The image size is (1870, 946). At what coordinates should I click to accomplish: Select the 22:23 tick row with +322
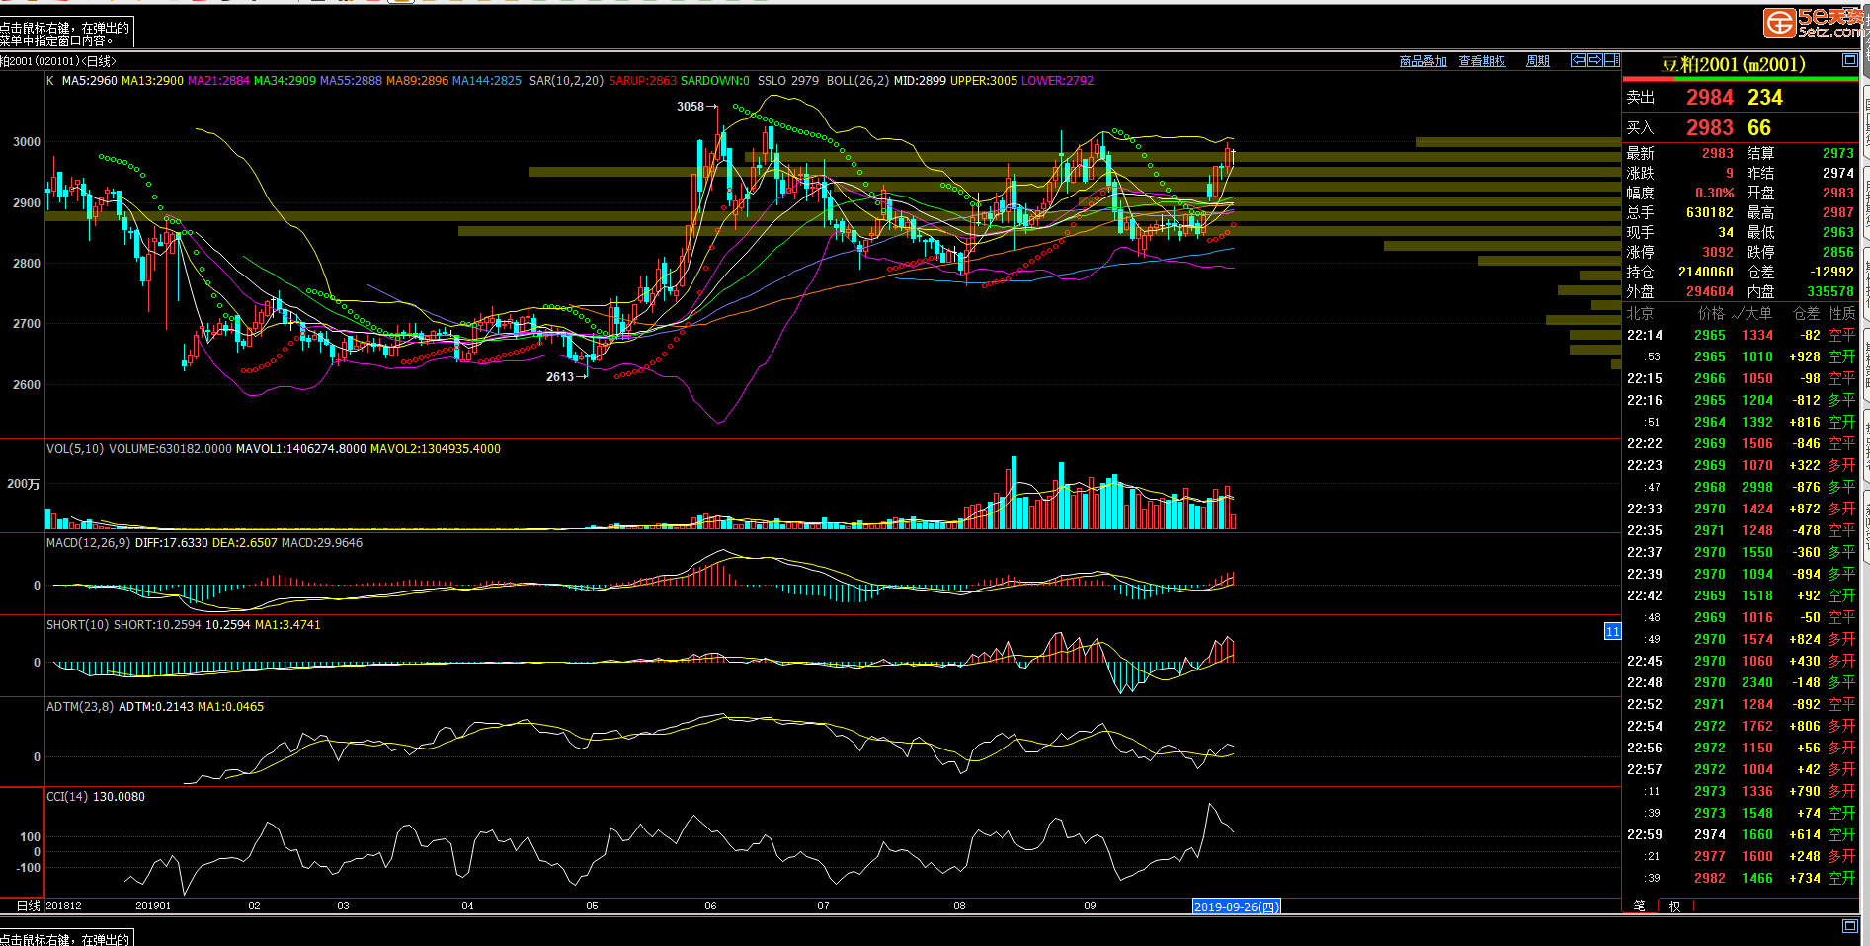coord(1741,465)
